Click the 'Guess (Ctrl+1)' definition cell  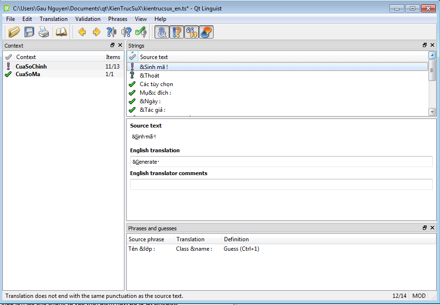point(241,249)
